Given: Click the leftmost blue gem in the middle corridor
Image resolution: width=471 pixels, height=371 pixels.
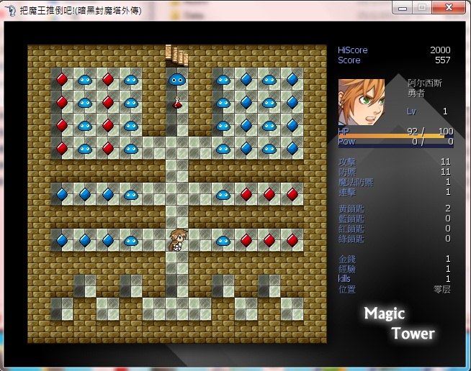Looking at the screenshot, I should [62, 194].
